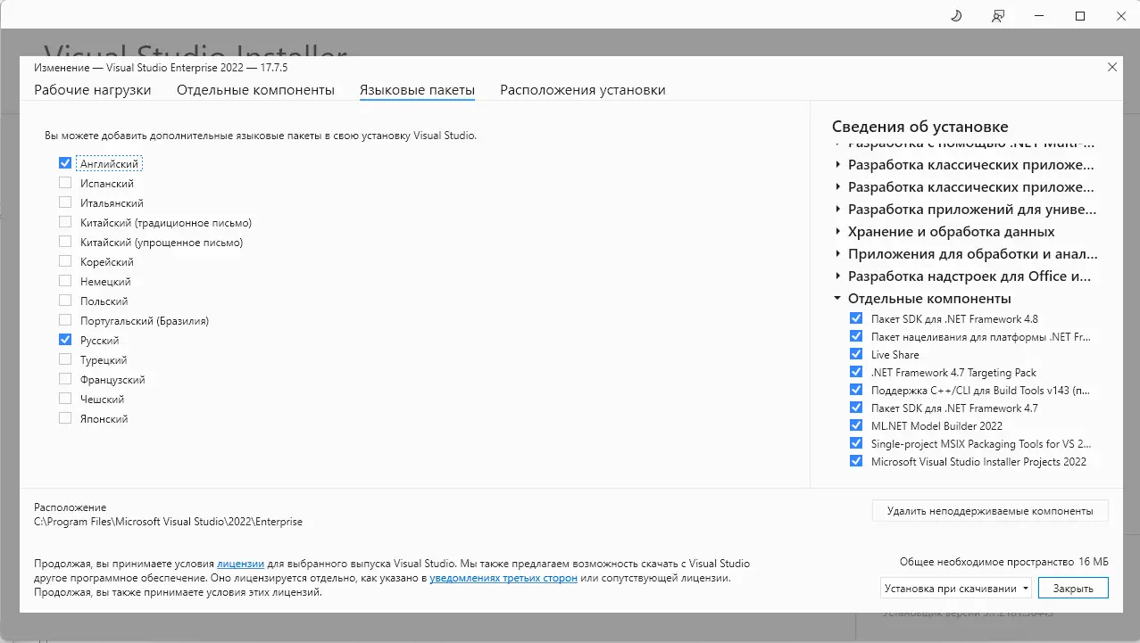Uncheck the Live Share component
1140x643 pixels.
click(x=856, y=354)
